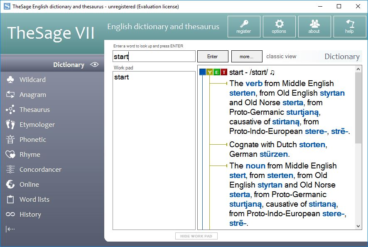Toggle the Dictionary eye icon

pos(94,64)
